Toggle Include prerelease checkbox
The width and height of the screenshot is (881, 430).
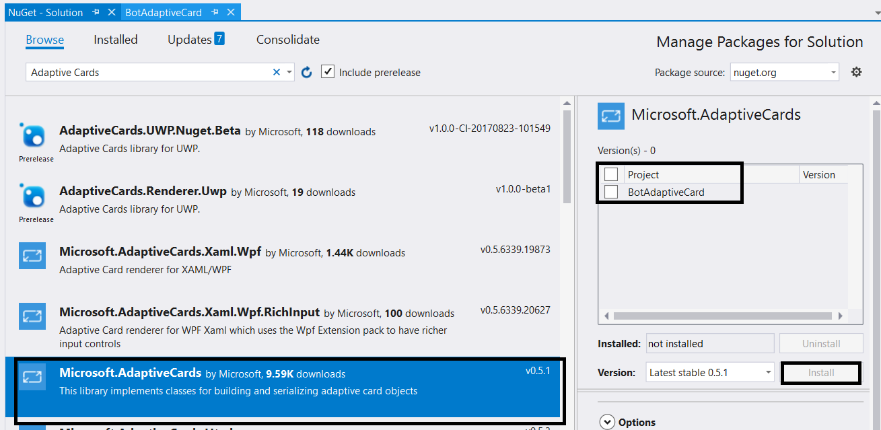pos(328,71)
